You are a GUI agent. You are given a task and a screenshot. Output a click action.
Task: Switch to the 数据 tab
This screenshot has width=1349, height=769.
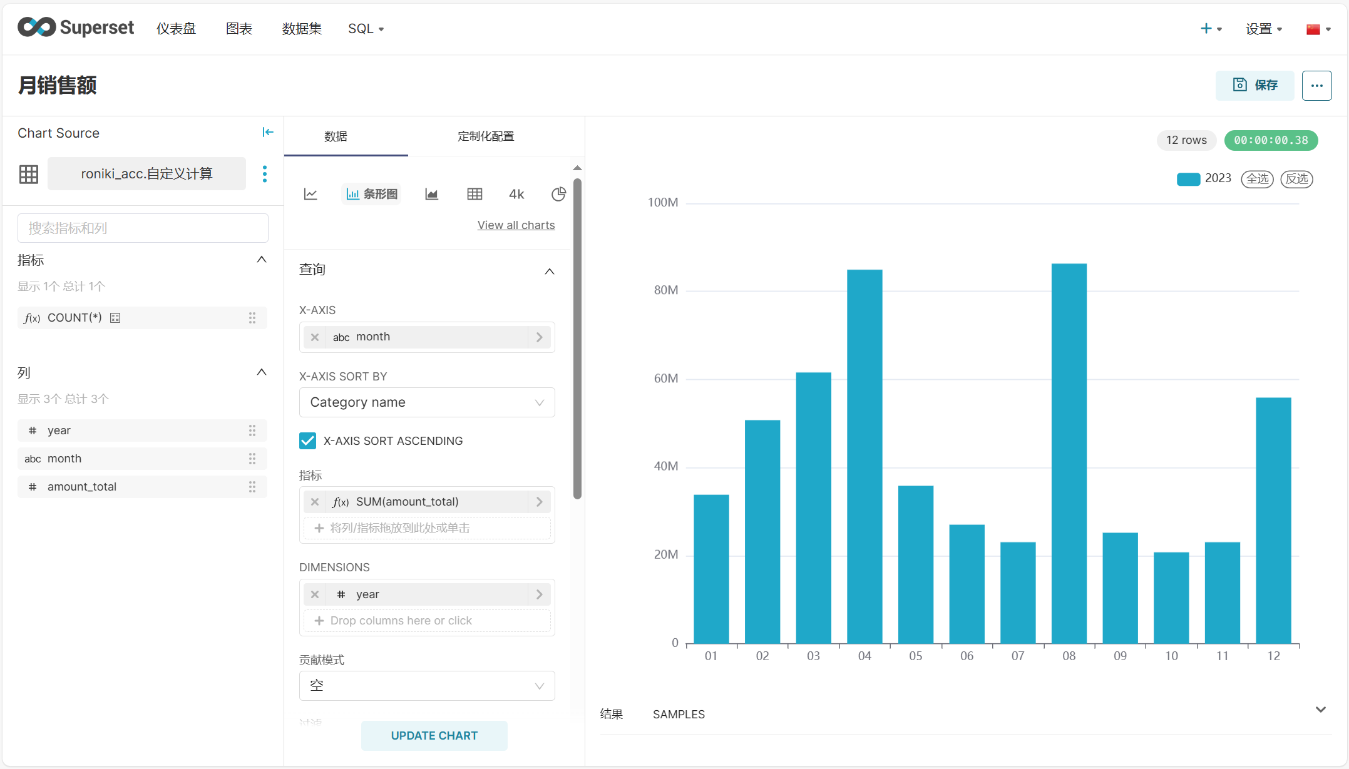[336, 136]
